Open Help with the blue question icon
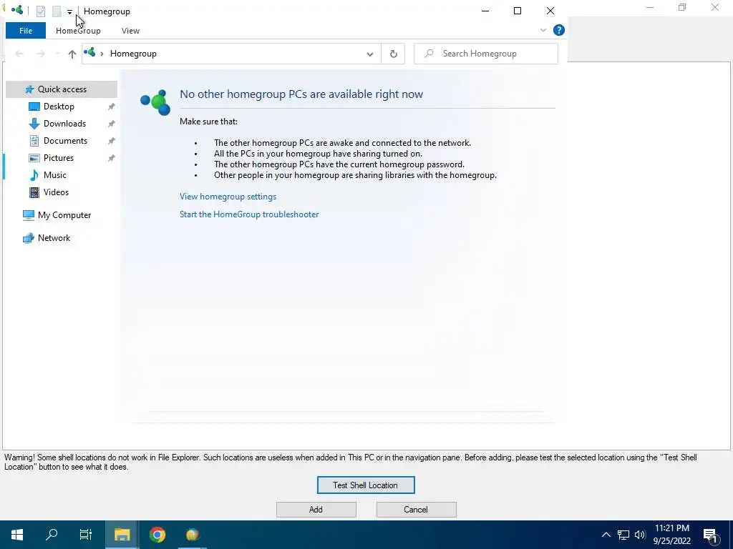 (x=558, y=30)
